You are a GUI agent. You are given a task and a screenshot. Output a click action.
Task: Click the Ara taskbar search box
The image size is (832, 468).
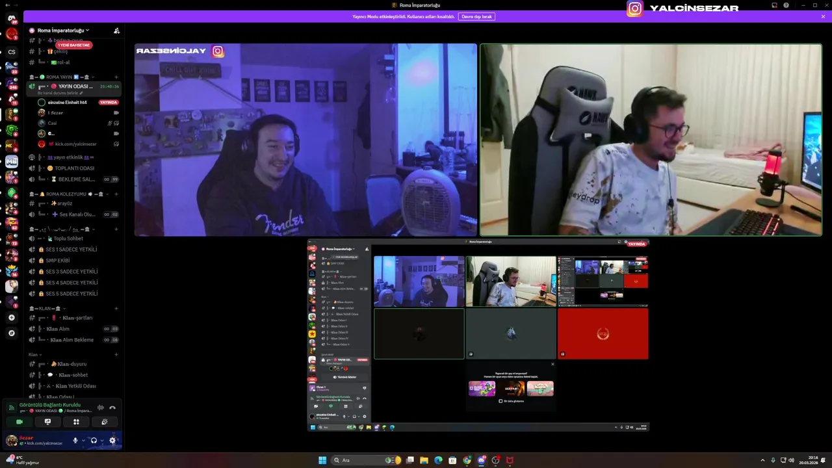(x=367, y=460)
